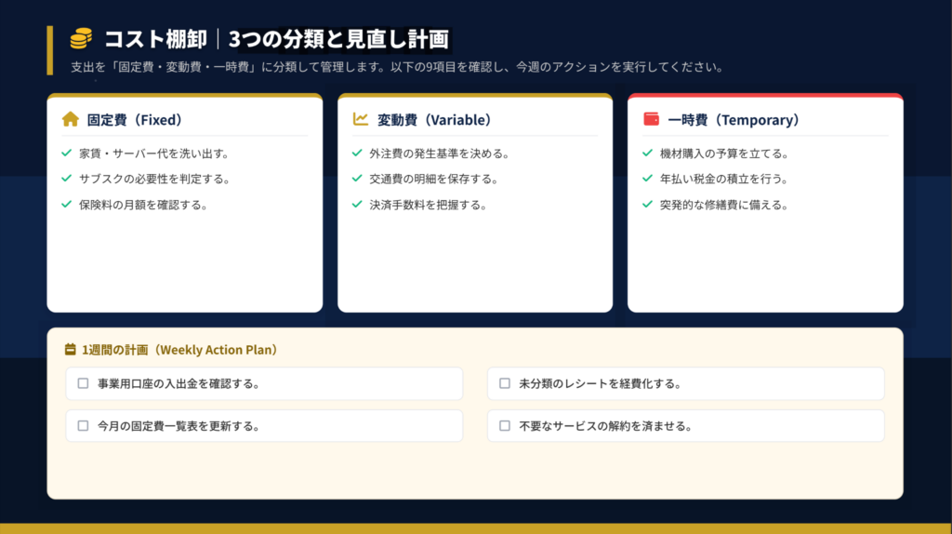Click the サブスクの必要性を判定する list item text
This screenshot has width=952, height=534.
pos(154,179)
